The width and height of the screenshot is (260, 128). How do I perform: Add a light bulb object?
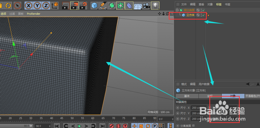155,6
